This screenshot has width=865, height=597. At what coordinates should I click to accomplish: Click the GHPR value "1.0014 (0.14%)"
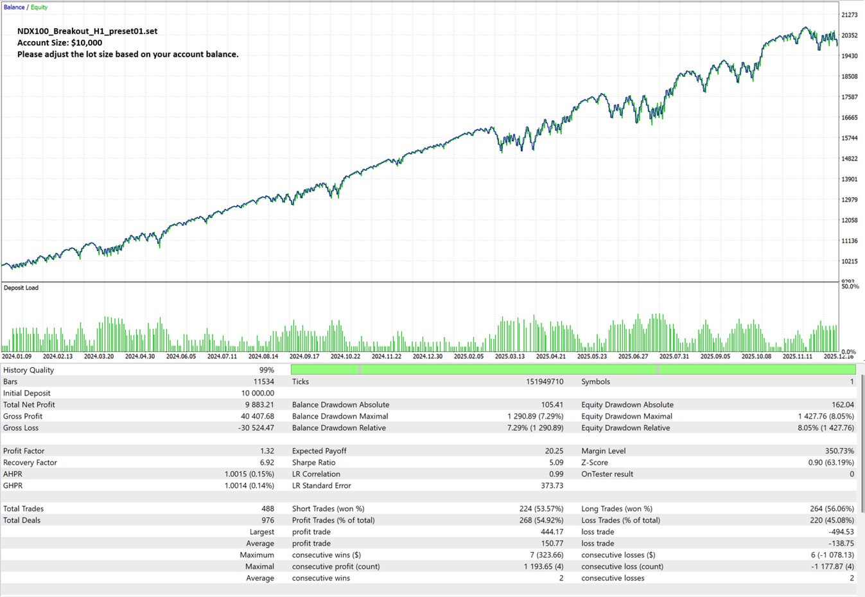pyautogui.click(x=249, y=485)
